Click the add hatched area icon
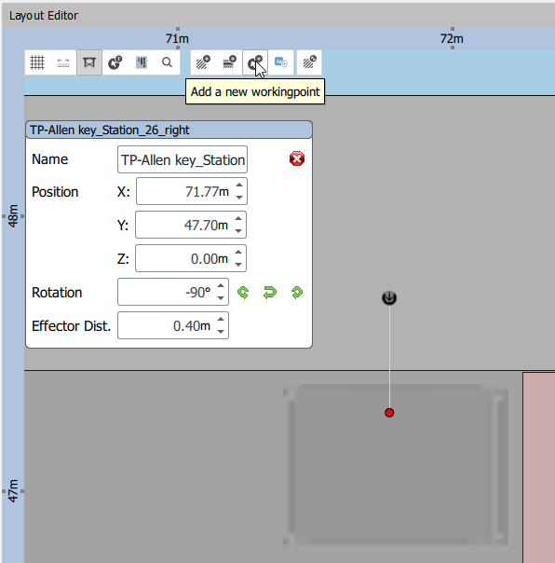This screenshot has width=555, height=563. [x=203, y=62]
